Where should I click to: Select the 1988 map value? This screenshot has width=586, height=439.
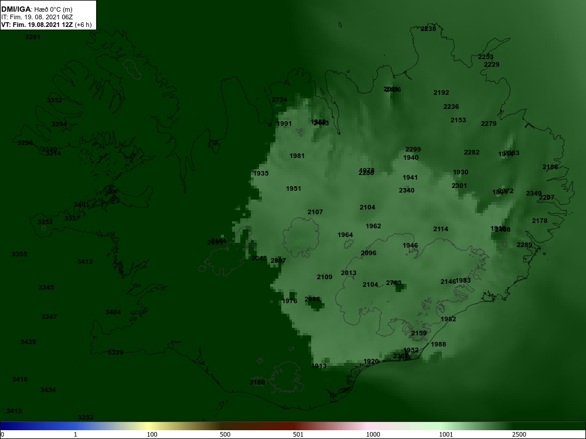point(438,345)
